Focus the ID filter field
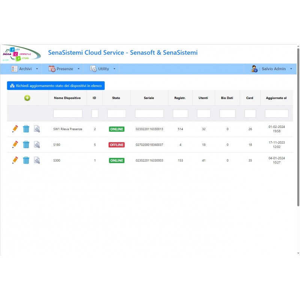The image size is (300, 300). (95, 114)
